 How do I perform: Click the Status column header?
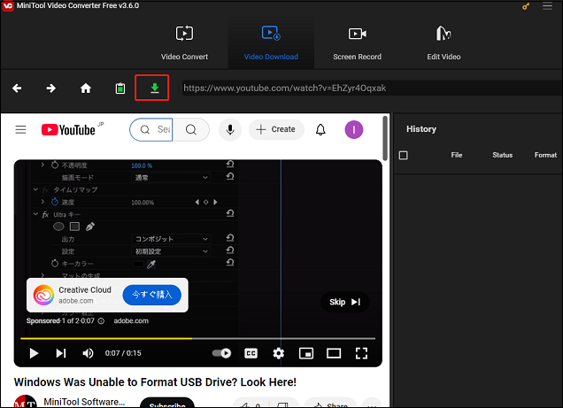pos(502,155)
